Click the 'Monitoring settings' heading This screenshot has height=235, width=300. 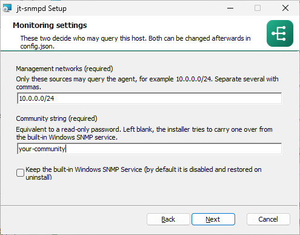[x=50, y=26]
